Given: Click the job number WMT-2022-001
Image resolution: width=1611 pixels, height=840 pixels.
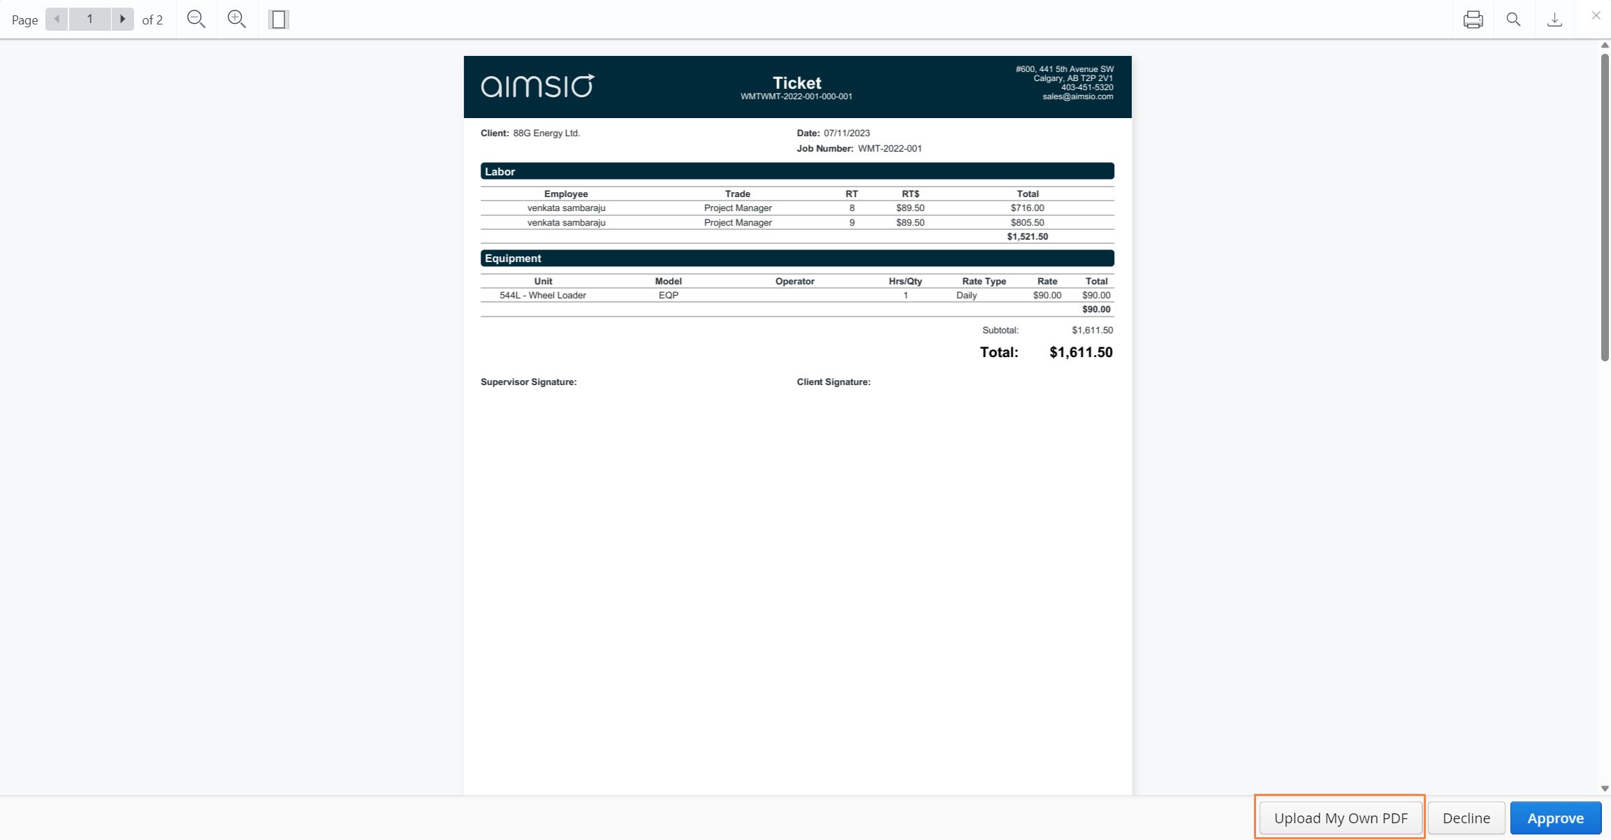Looking at the screenshot, I should (x=890, y=148).
